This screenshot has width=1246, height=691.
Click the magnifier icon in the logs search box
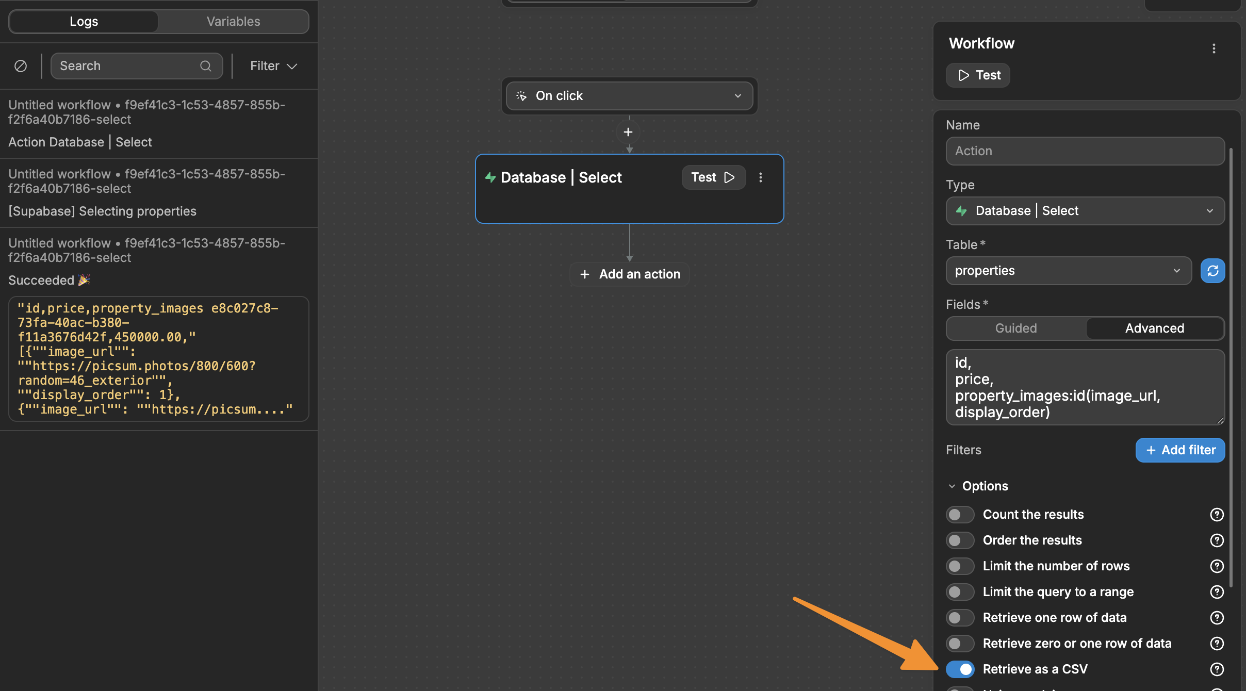tap(206, 66)
